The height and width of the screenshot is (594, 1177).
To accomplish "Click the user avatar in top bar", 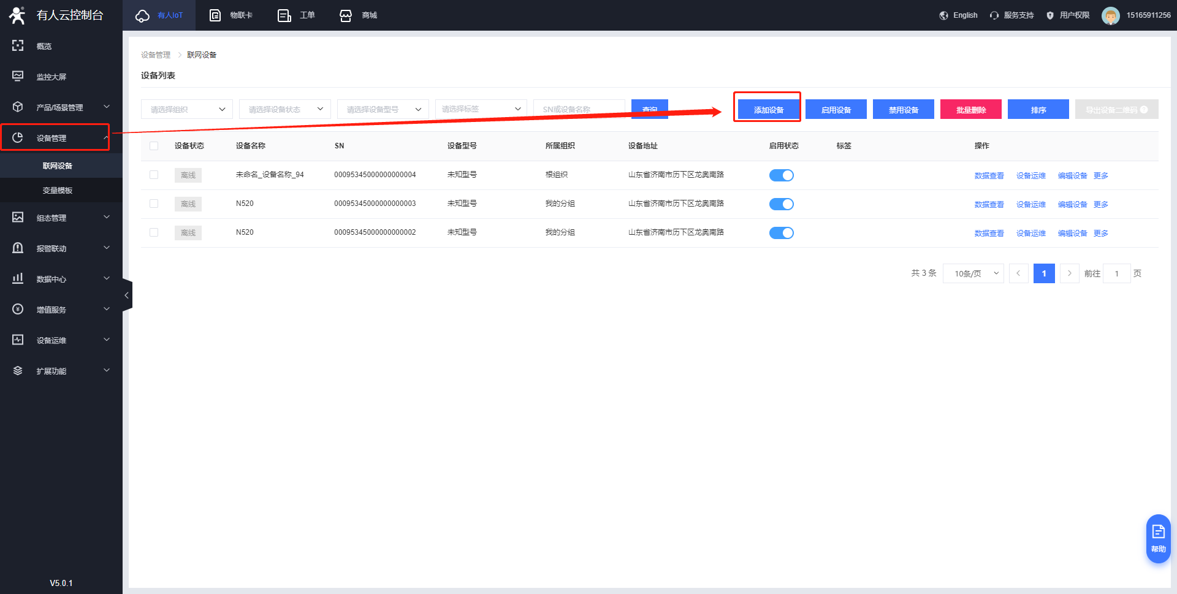I will point(1110,15).
